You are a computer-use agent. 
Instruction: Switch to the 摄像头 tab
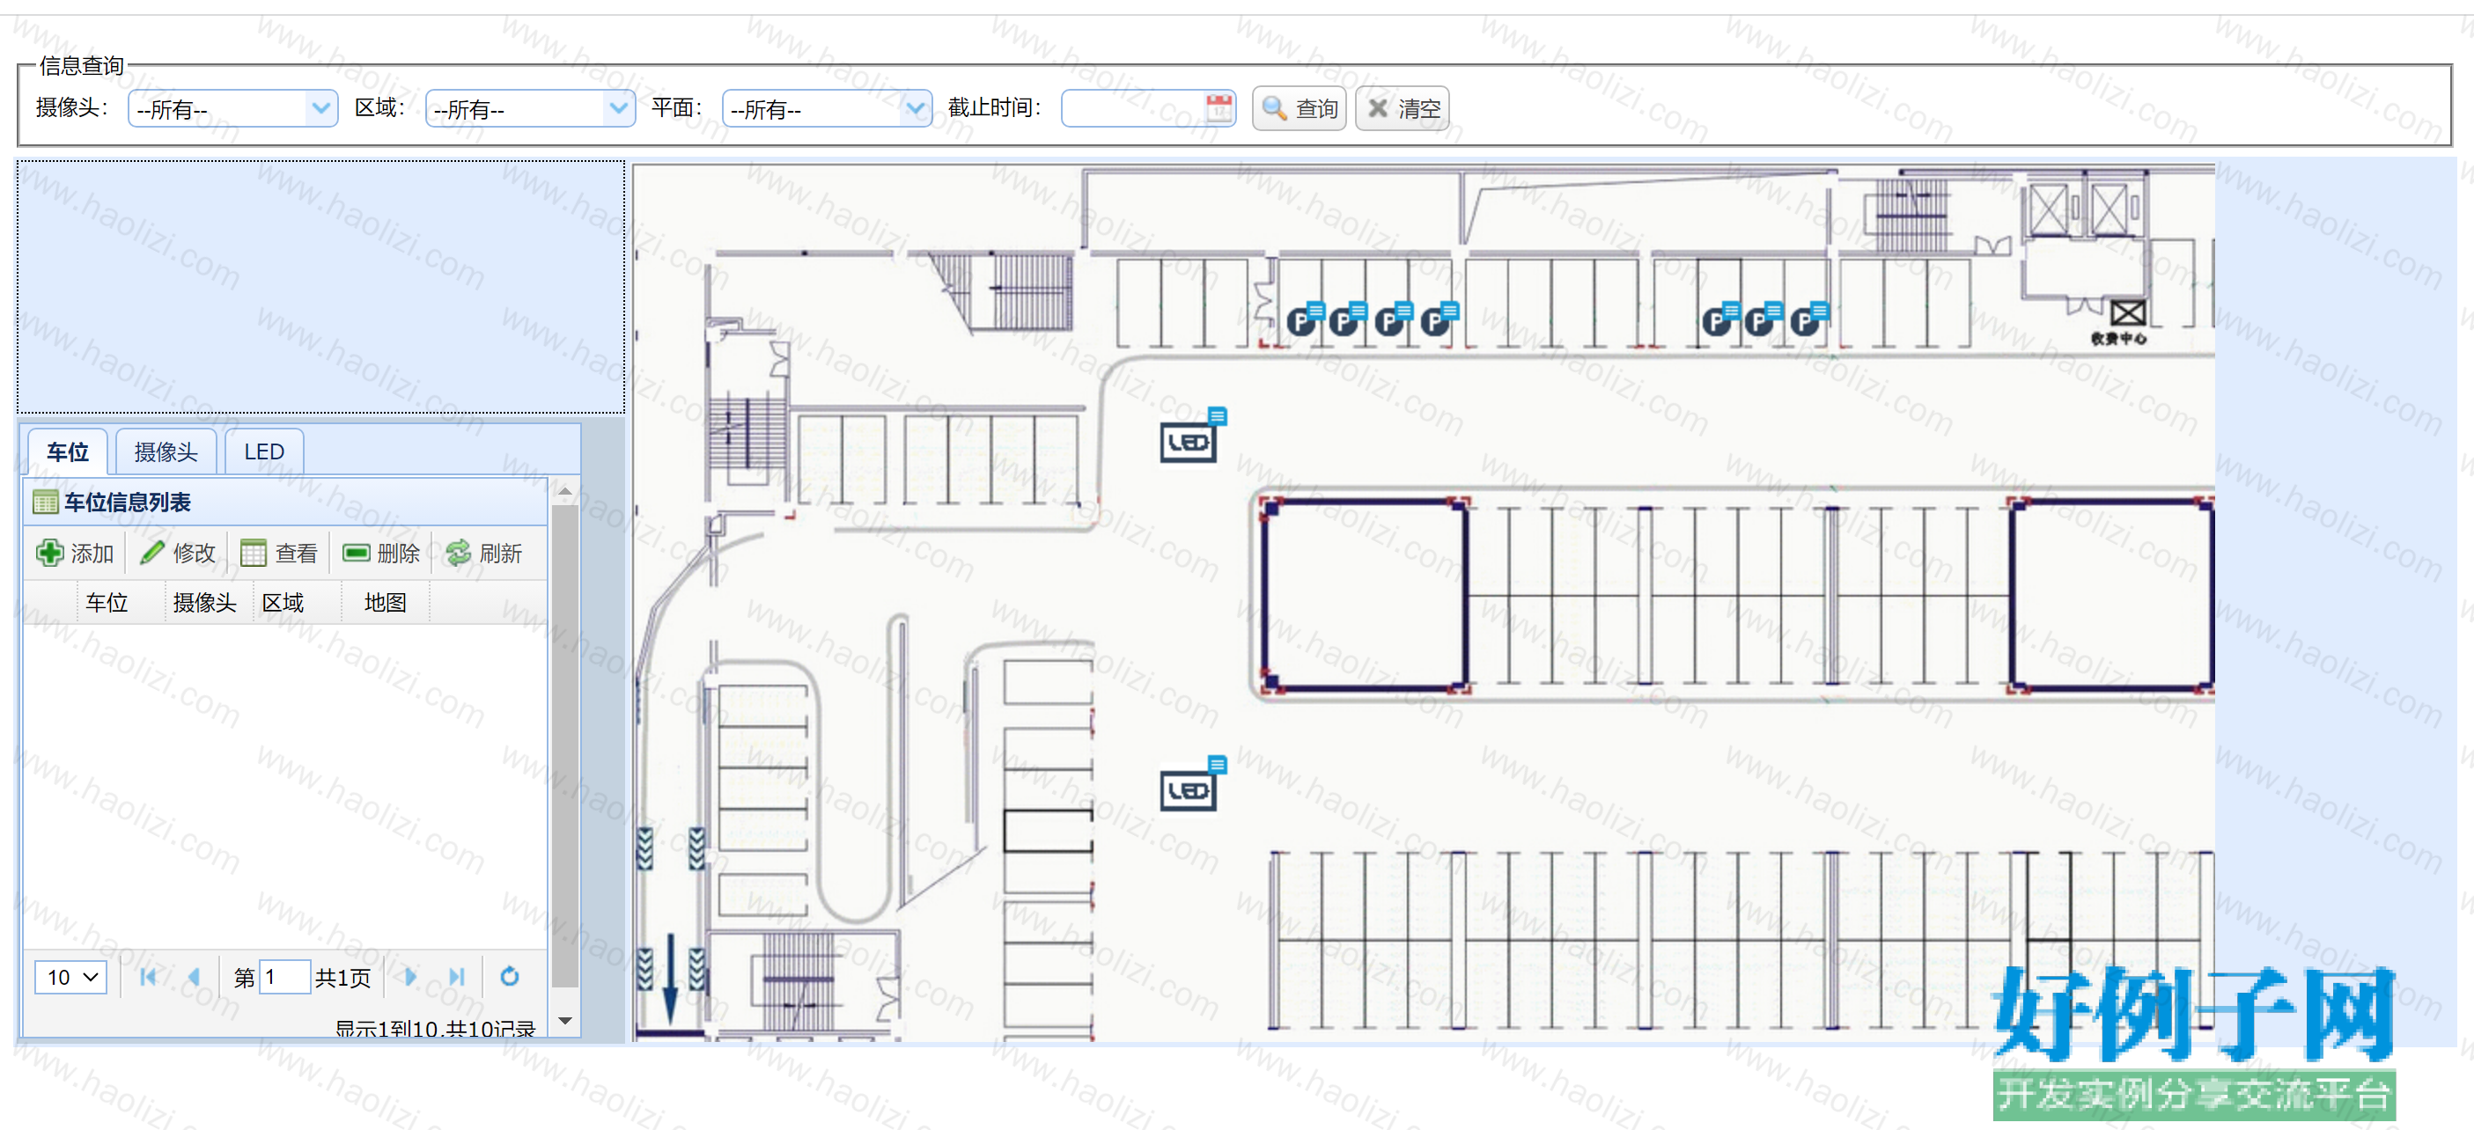coord(166,451)
